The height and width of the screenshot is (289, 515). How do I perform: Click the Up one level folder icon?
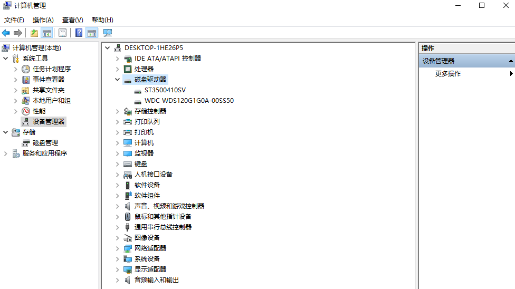34,33
